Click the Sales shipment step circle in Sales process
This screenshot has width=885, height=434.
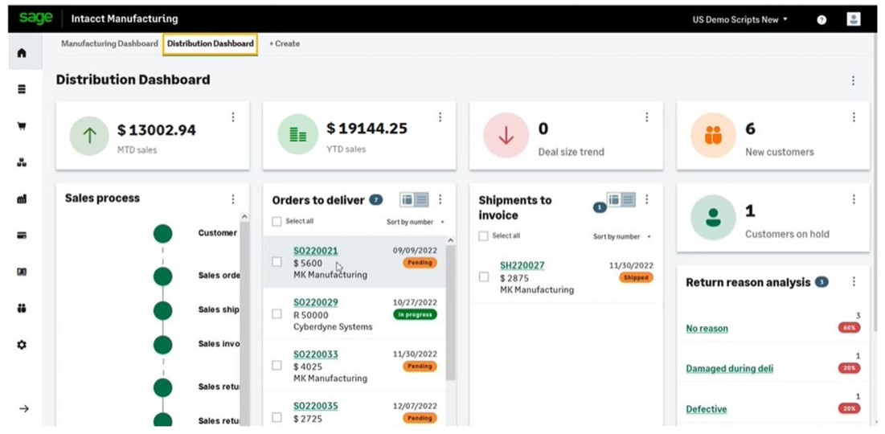(162, 310)
